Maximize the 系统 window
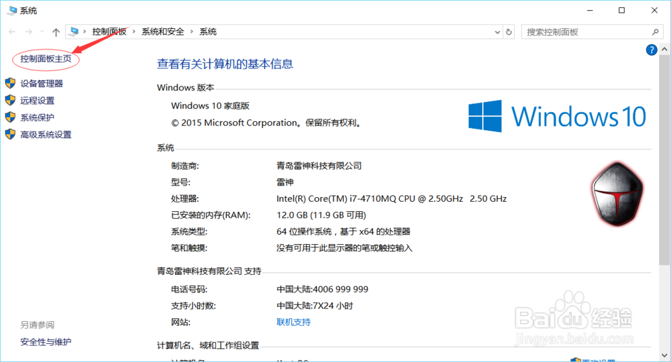 click(622, 10)
